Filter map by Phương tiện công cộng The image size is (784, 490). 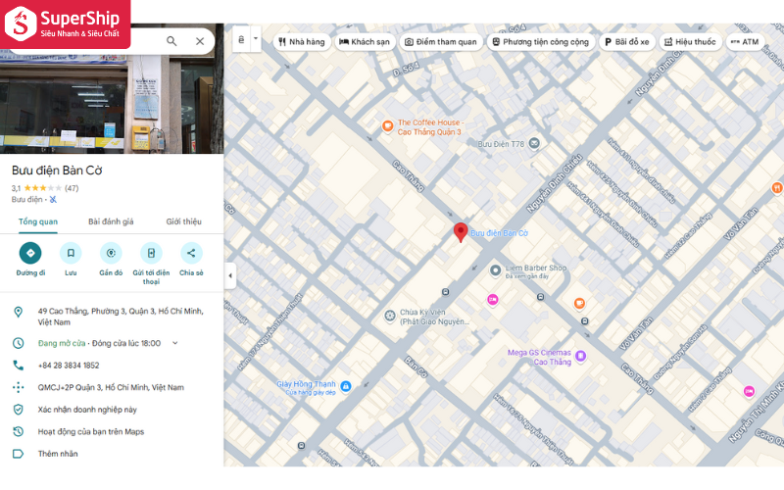[x=541, y=42]
